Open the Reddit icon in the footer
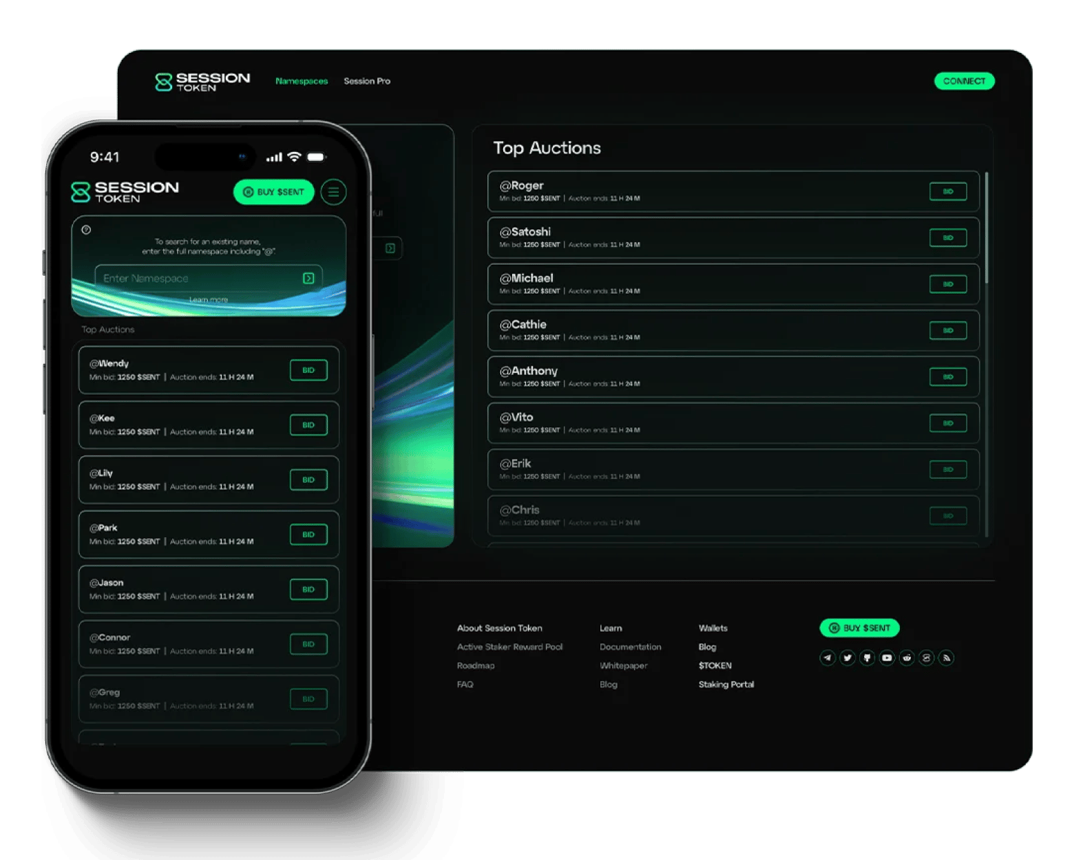 point(907,658)
